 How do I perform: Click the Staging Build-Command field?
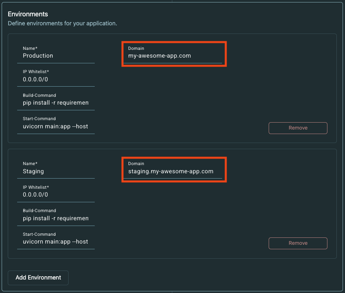pyautogui.click(x=56, y=218)
